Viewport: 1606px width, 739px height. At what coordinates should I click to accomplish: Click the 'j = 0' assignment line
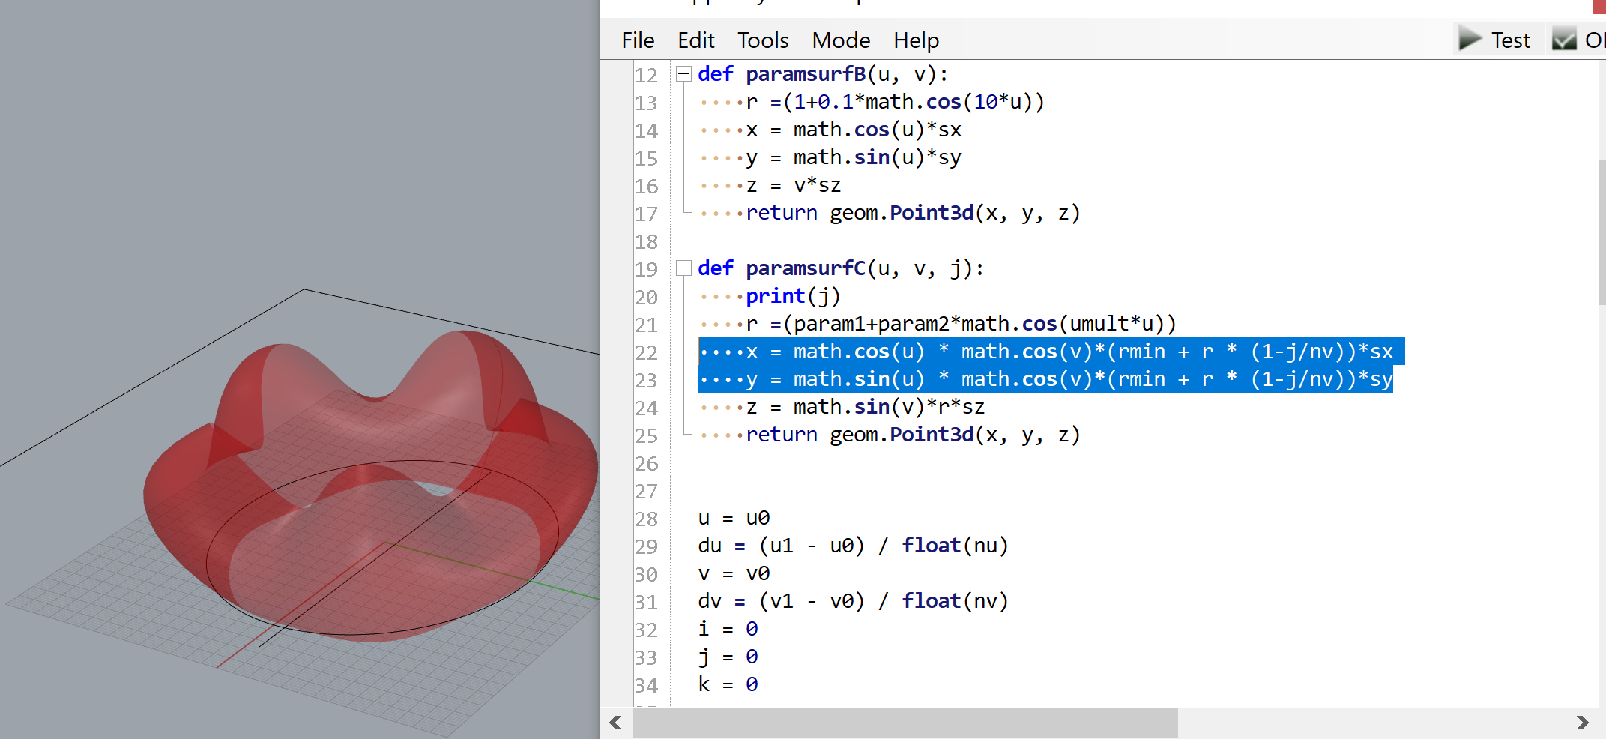pyautogui.click(x=728, y=657)
